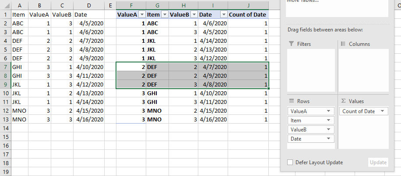This screenshot has width=401, height=176.
Task: Click pivot cell showing 4/14/2020
Action: 213,41
